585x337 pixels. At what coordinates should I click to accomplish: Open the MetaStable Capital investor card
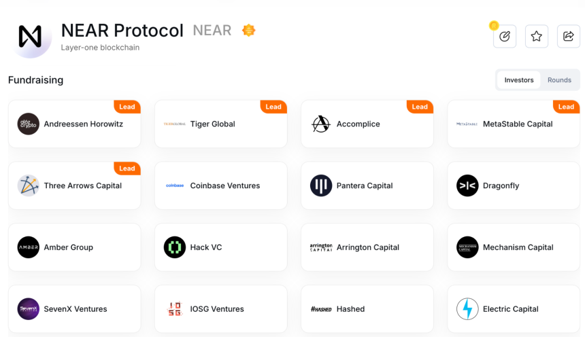pos(514,124)
